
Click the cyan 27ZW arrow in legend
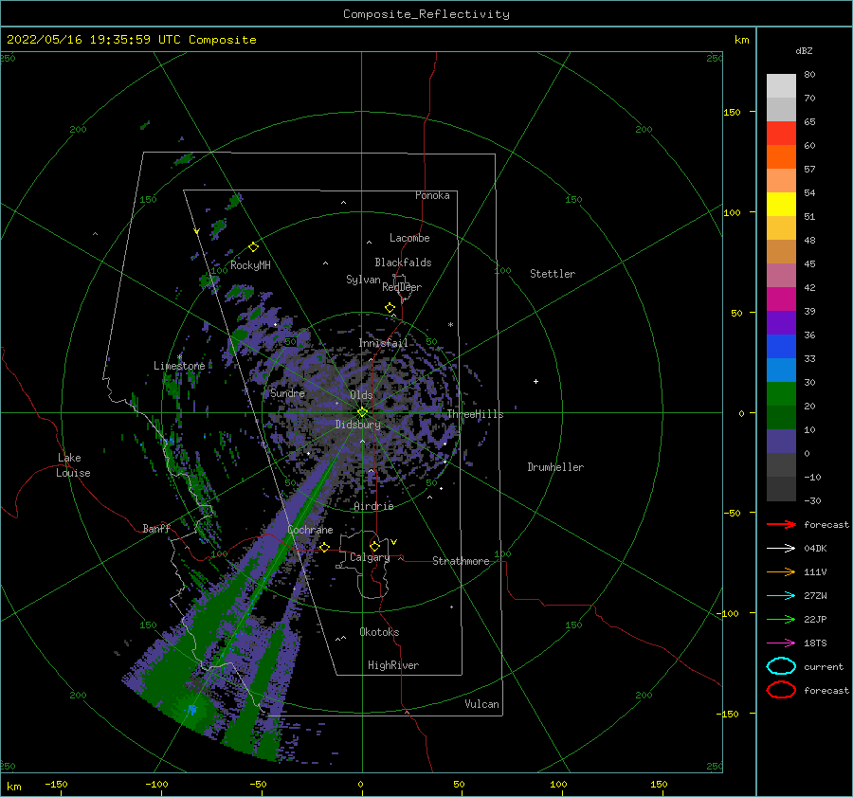pos(781,596)
